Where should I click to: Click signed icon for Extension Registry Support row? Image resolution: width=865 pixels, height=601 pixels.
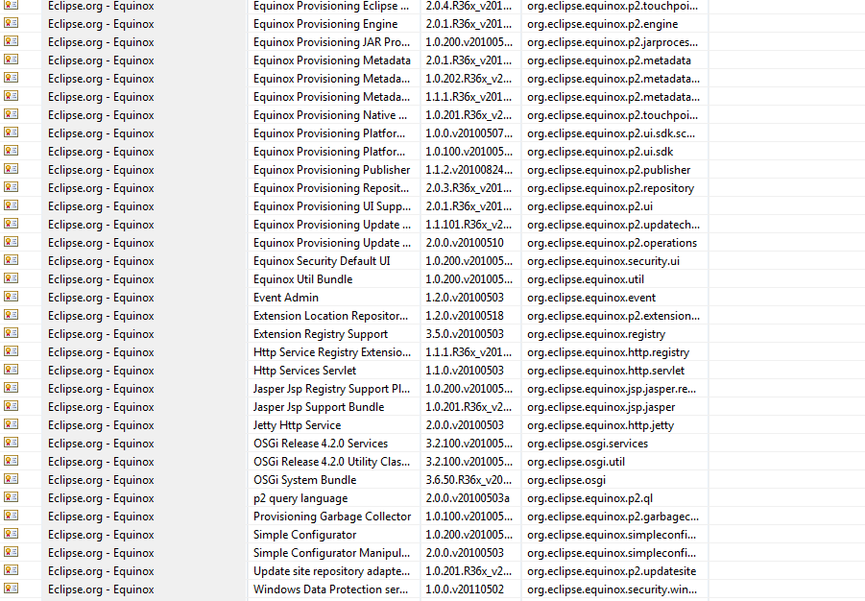[11, 333]
